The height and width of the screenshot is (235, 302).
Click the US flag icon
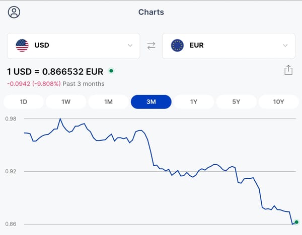tap(22, 46)
